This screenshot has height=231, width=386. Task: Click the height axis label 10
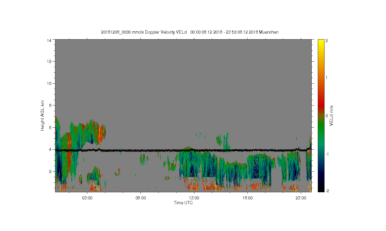(x=49, y=83)
